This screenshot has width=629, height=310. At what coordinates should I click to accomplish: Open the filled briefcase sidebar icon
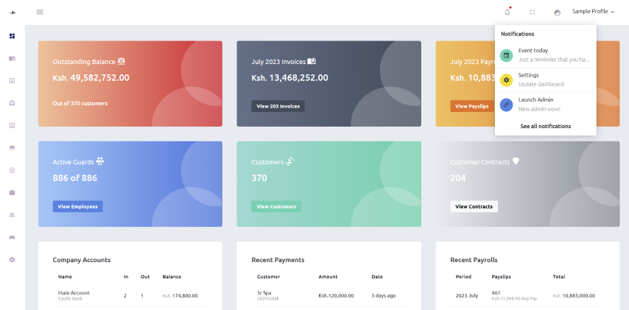tap(12, 192)
